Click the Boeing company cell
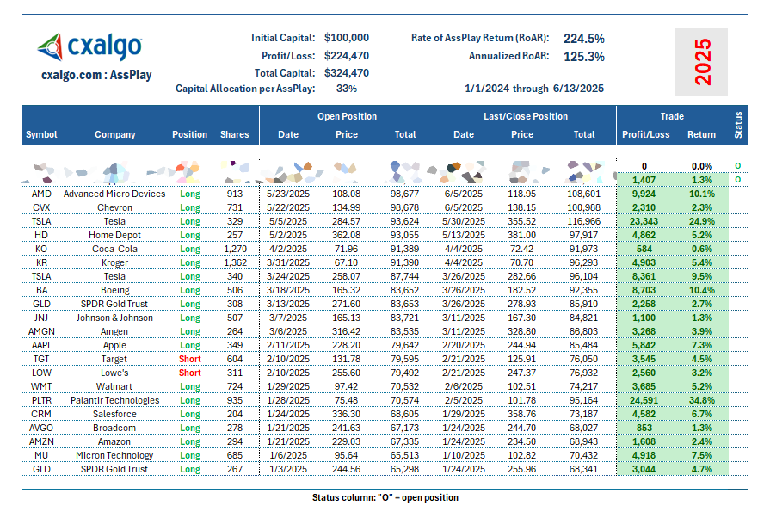The width and height of the screenshot is (770, 518). pyautogui.click(x=115, y=290)
